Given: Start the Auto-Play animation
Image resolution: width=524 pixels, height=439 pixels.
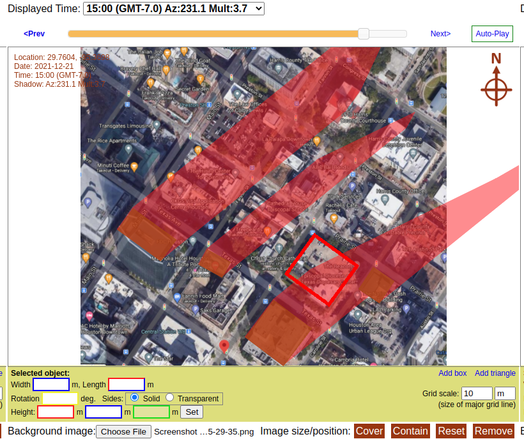Looking at the screenshot, I should pyautogui.click(x=492, y=34).
